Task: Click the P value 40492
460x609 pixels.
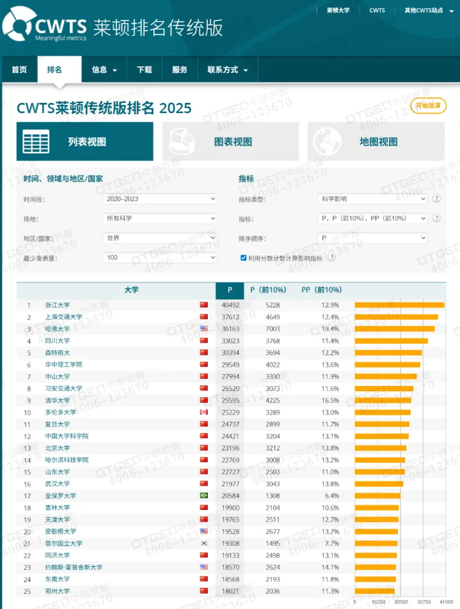Action: pyautogui.click(x=230, y=305)
